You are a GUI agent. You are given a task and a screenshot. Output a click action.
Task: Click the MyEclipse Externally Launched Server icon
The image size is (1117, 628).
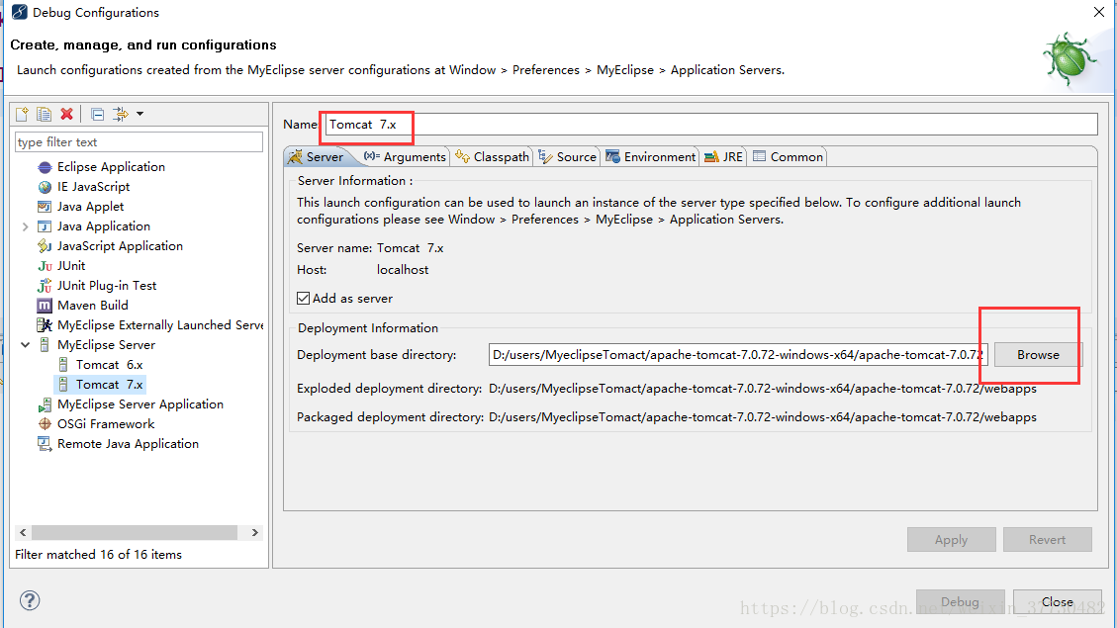pyautogui.click(x=45, y=325)
